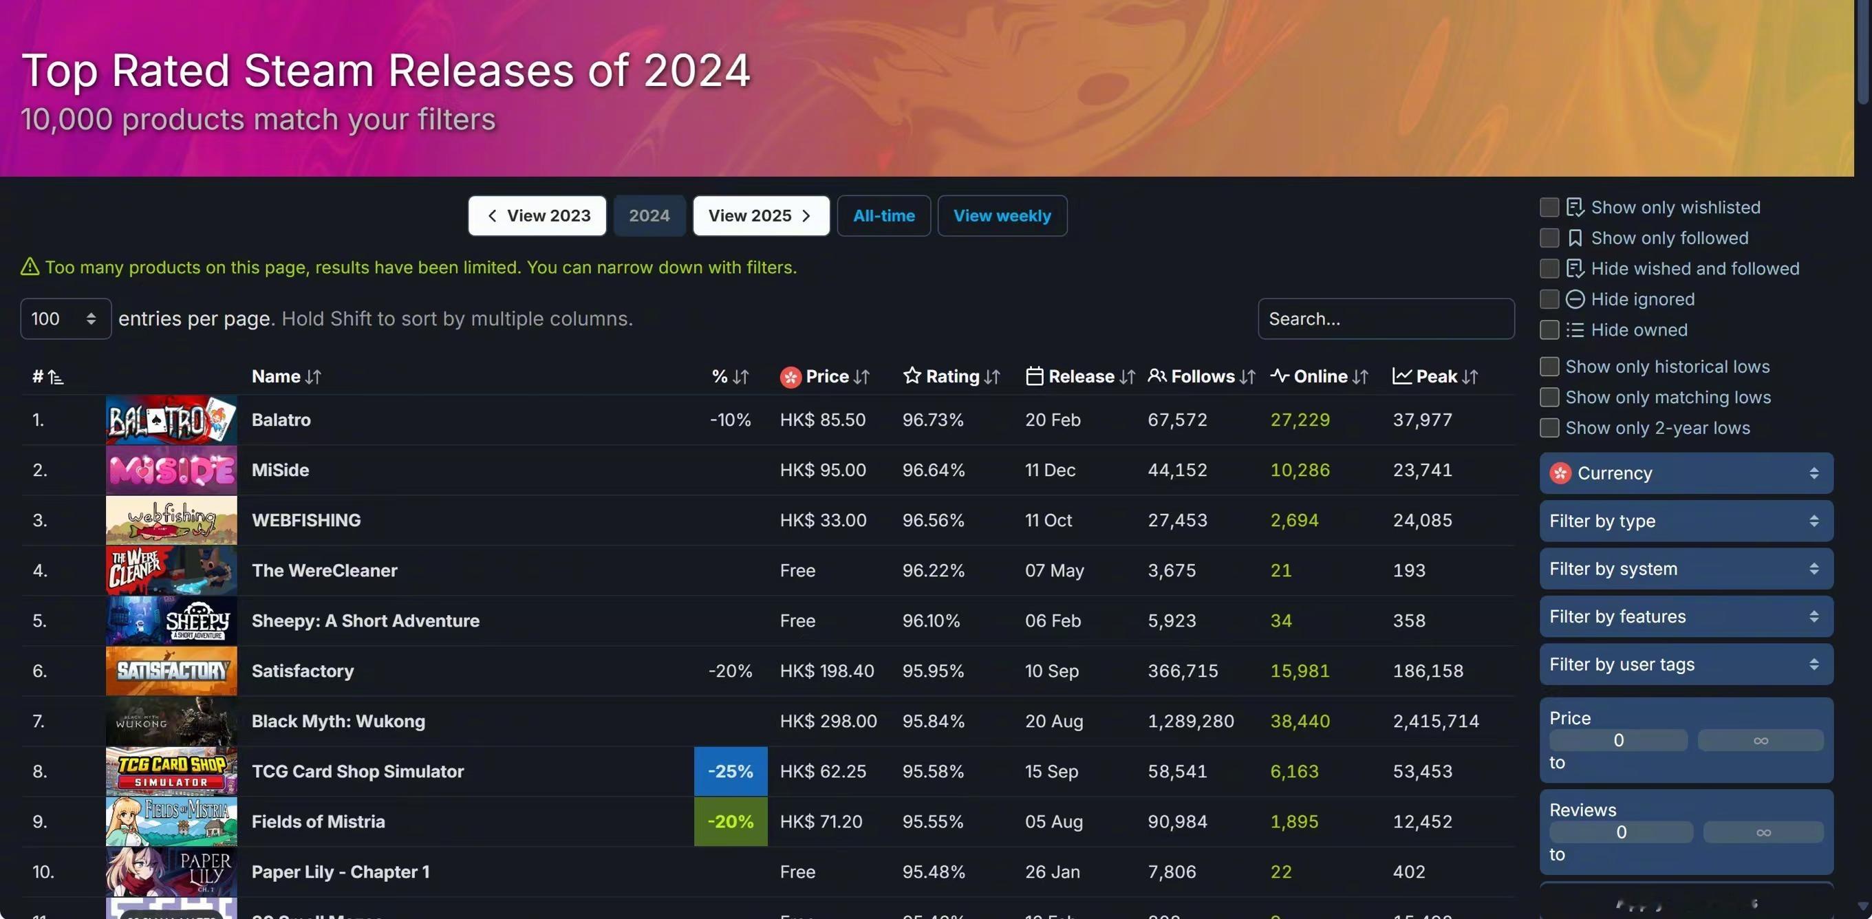The width and height of the screenshot is (1872, 919).
Task: Switch to View weekly
Action: click(1002, 216)
